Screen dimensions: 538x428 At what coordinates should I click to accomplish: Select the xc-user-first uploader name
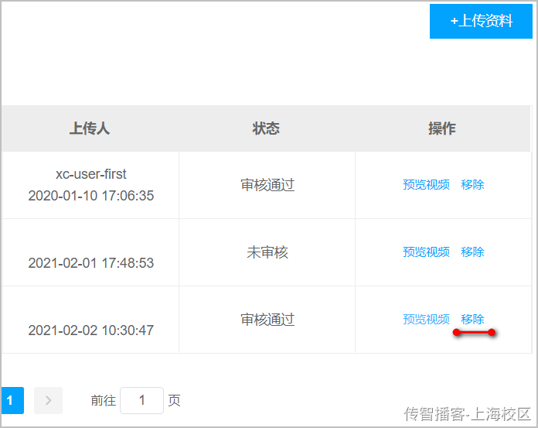(91, 174)
